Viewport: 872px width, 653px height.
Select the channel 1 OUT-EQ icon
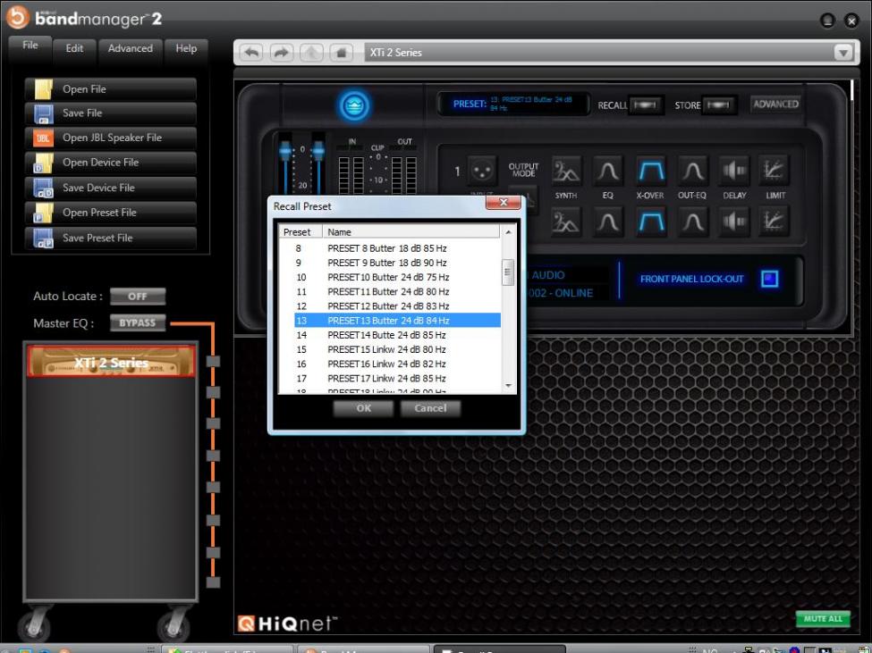pyautogui.click(x=691, y=170)
